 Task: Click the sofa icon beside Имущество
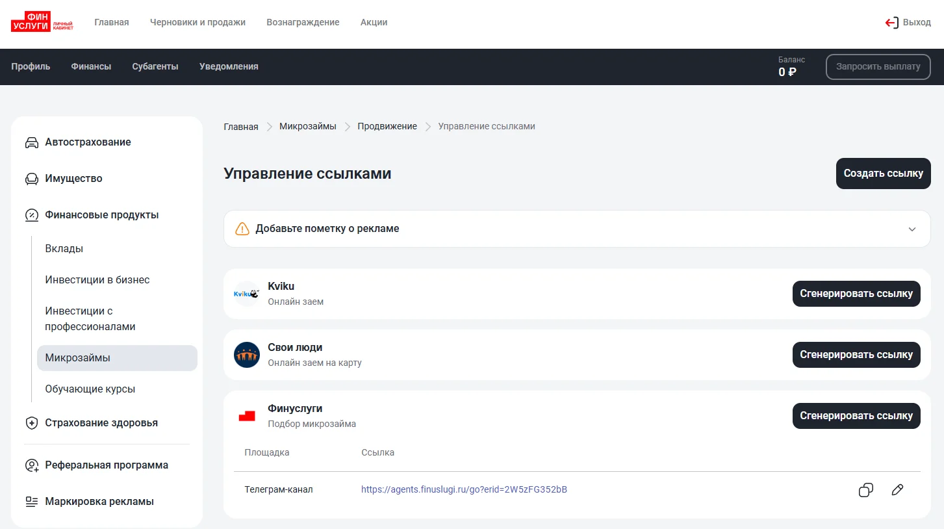tap(31, 179)
